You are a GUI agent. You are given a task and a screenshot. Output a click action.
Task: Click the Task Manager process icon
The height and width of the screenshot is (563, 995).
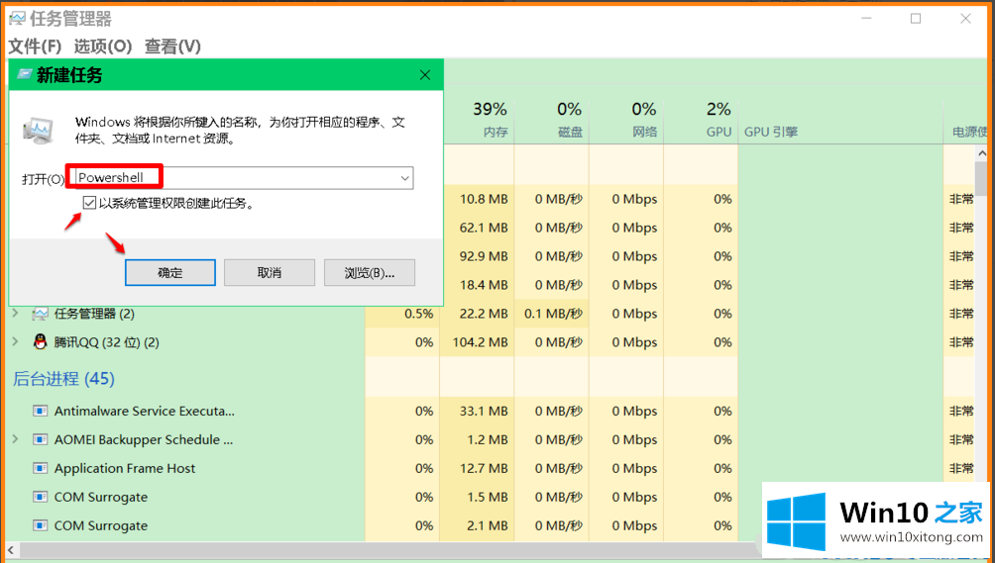coord(41,314)
